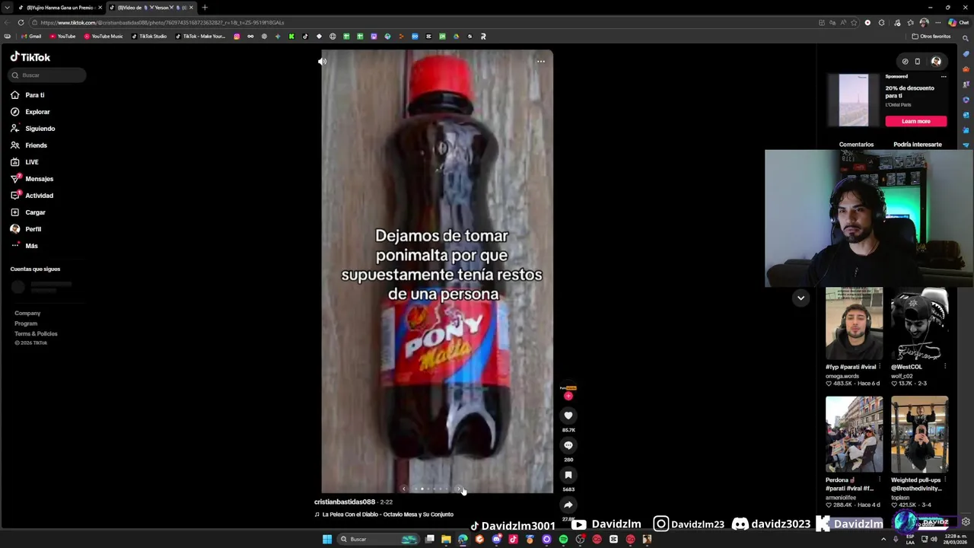974x548 pixels.
Task: Open File Explorer from taskbar
Action: pyautogui.click(x=446, y=539)
